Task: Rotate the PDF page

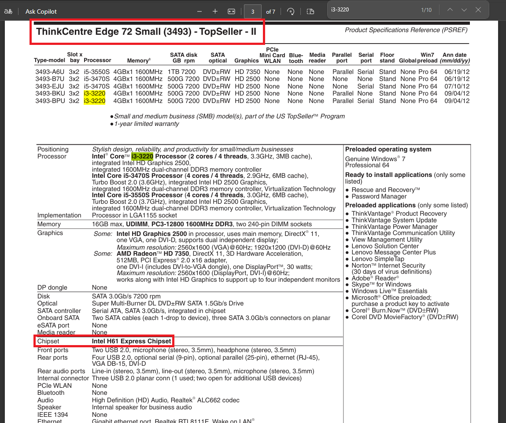Action: (x=291, y=11)
